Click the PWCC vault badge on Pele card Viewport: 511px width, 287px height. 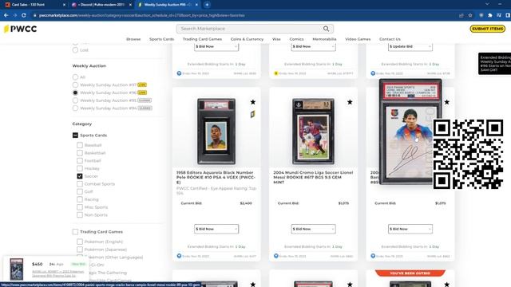click(252, 114)
